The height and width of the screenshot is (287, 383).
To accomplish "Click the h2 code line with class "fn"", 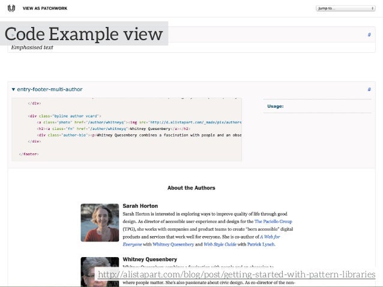I will pyautogui.click(x=113, y=129).
